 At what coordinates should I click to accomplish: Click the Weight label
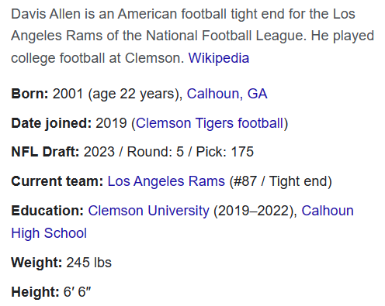(x=36, y=263)
